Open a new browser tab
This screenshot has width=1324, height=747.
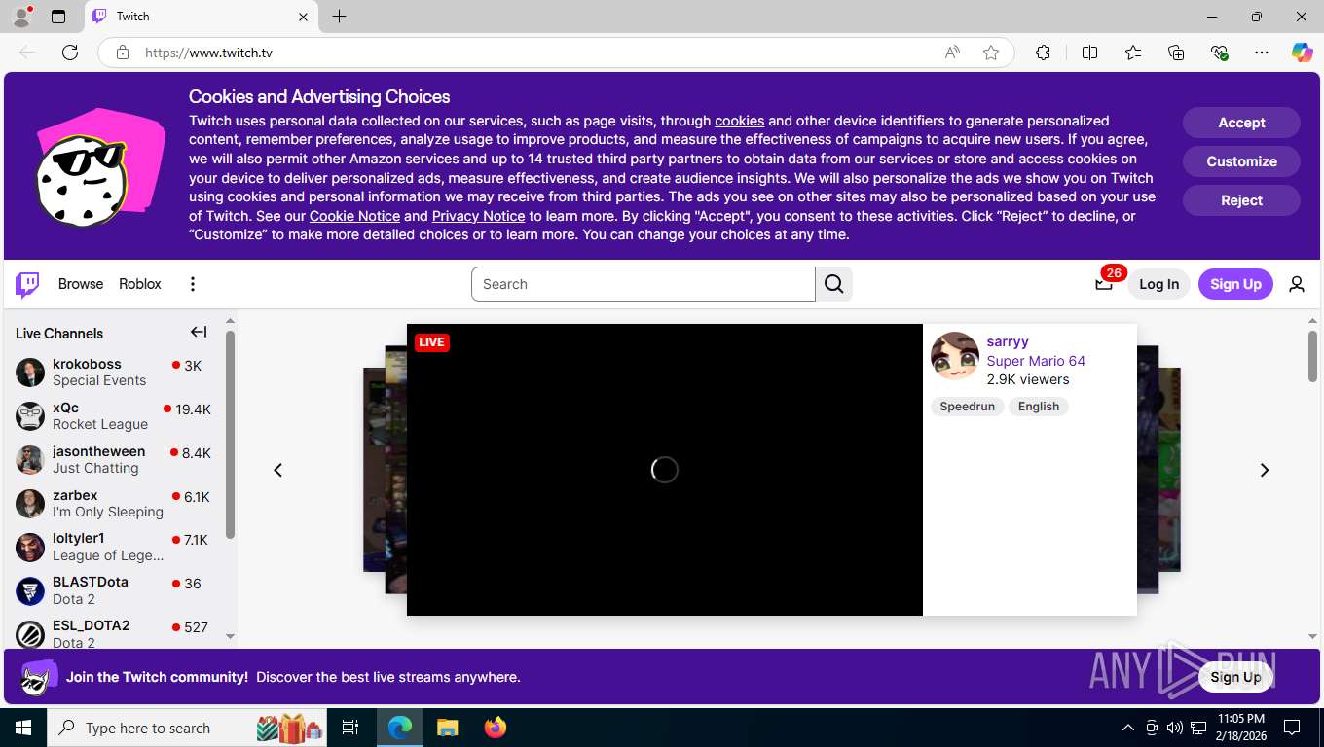click(339, 17)
